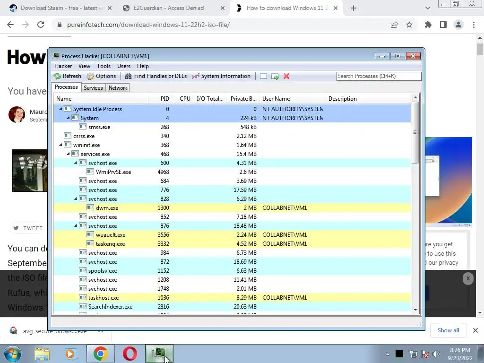Go back in Chrome

tap(10, 25)
